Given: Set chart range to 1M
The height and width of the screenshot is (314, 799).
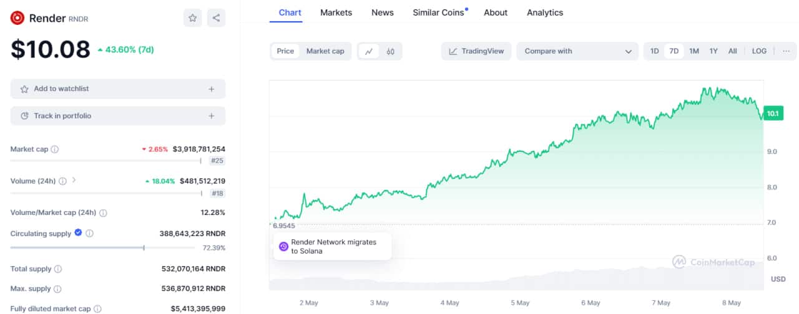Looking at the screenshot, I should click(694, 51).
